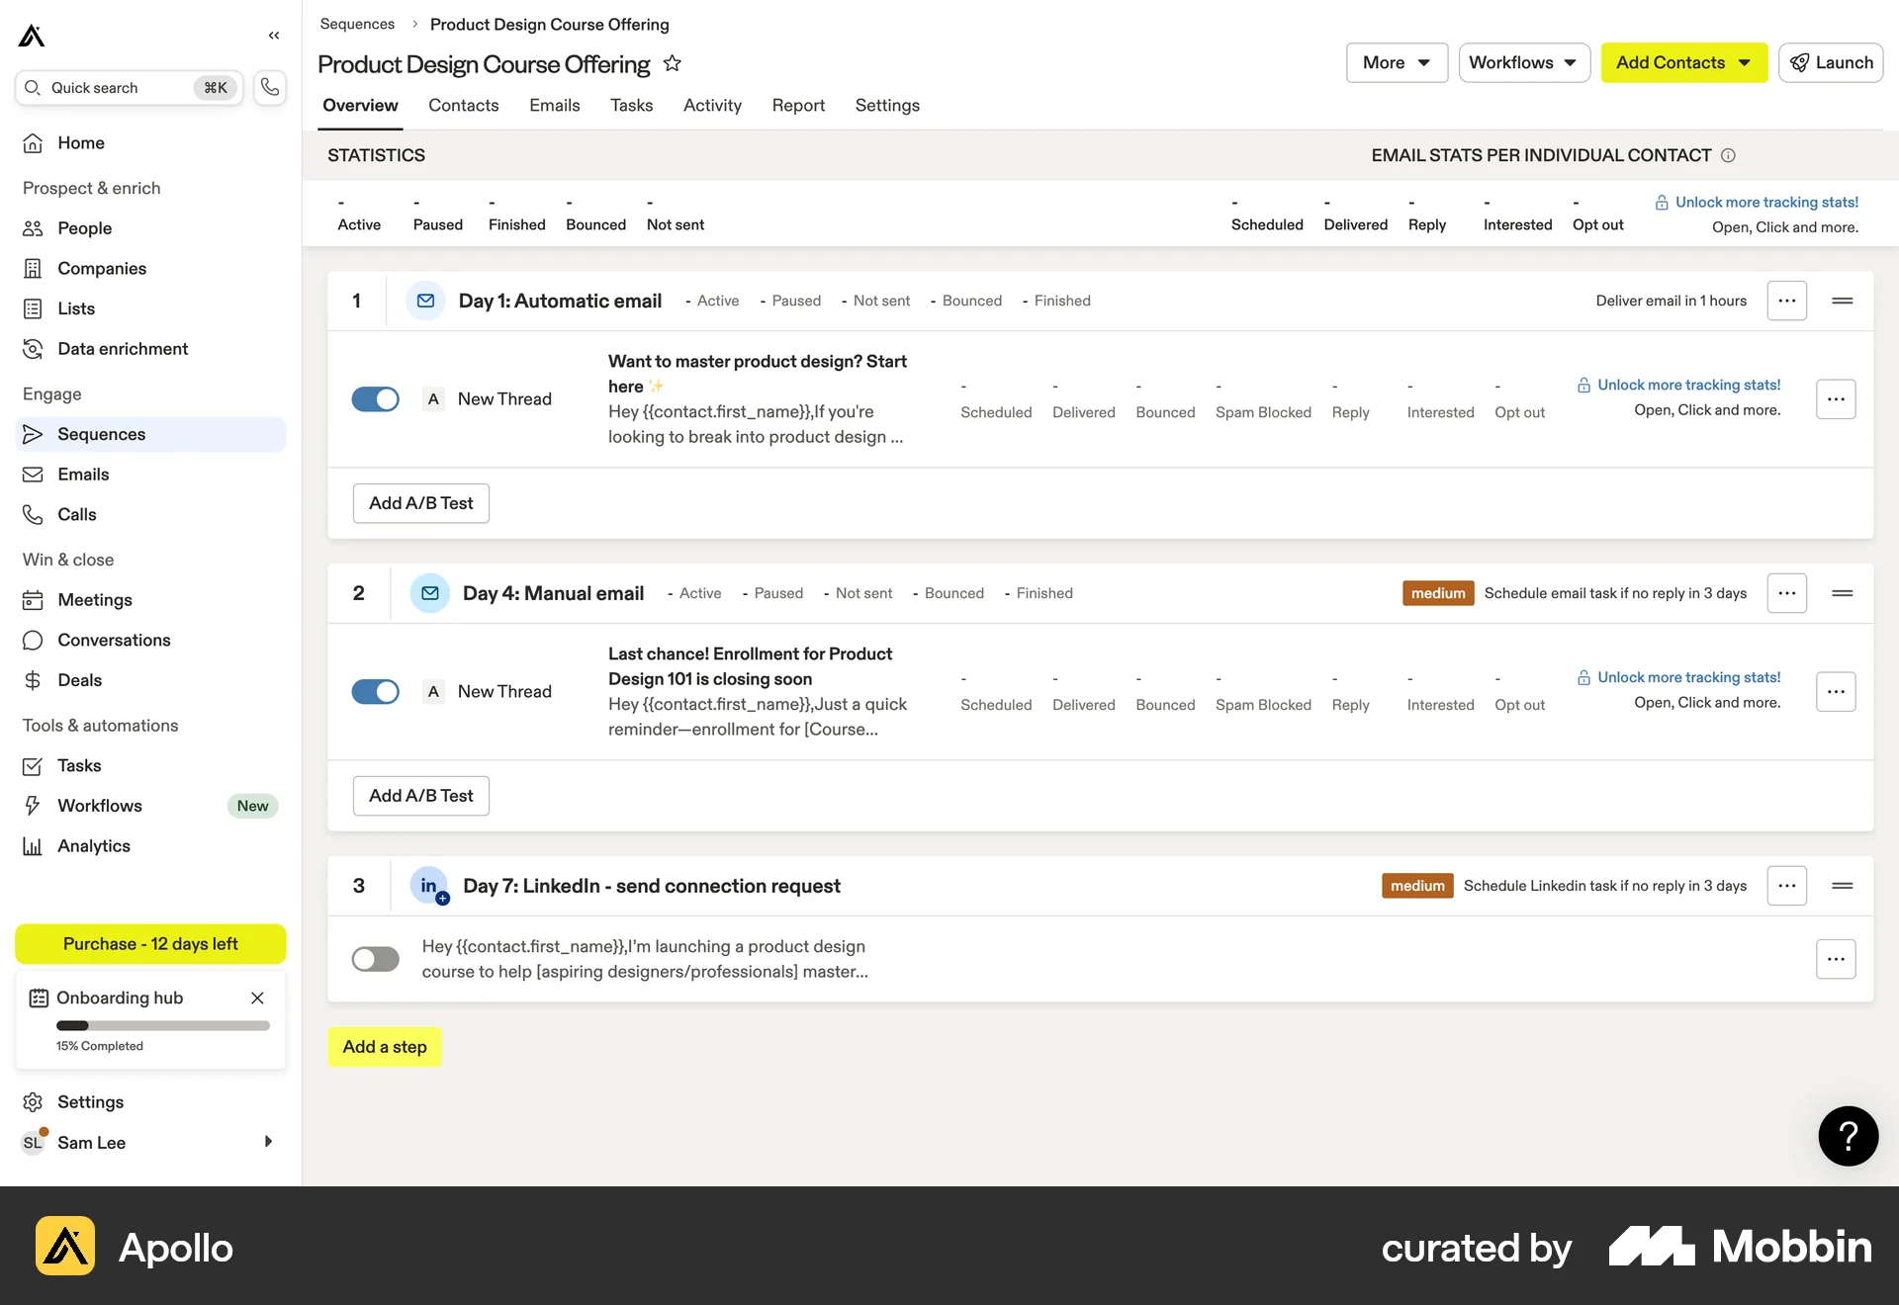Viewport: 1899px width, 1305px height.
Task: Click the phone dialer icon near search
Action: (x=269, y=87)
